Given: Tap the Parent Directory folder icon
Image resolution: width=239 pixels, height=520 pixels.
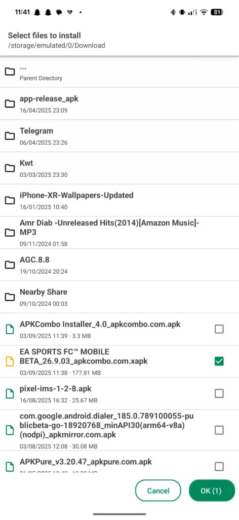Looking at the screenshot, I should pyautogui.click(x=10, y=71).
